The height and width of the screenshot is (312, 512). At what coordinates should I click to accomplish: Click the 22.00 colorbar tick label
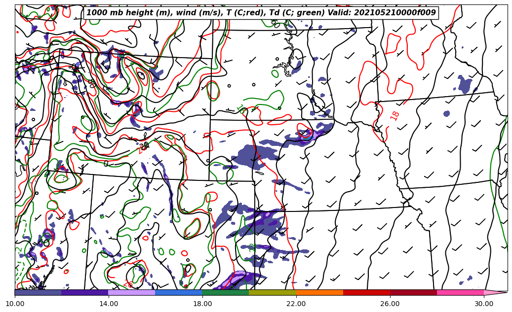(296, 304)
